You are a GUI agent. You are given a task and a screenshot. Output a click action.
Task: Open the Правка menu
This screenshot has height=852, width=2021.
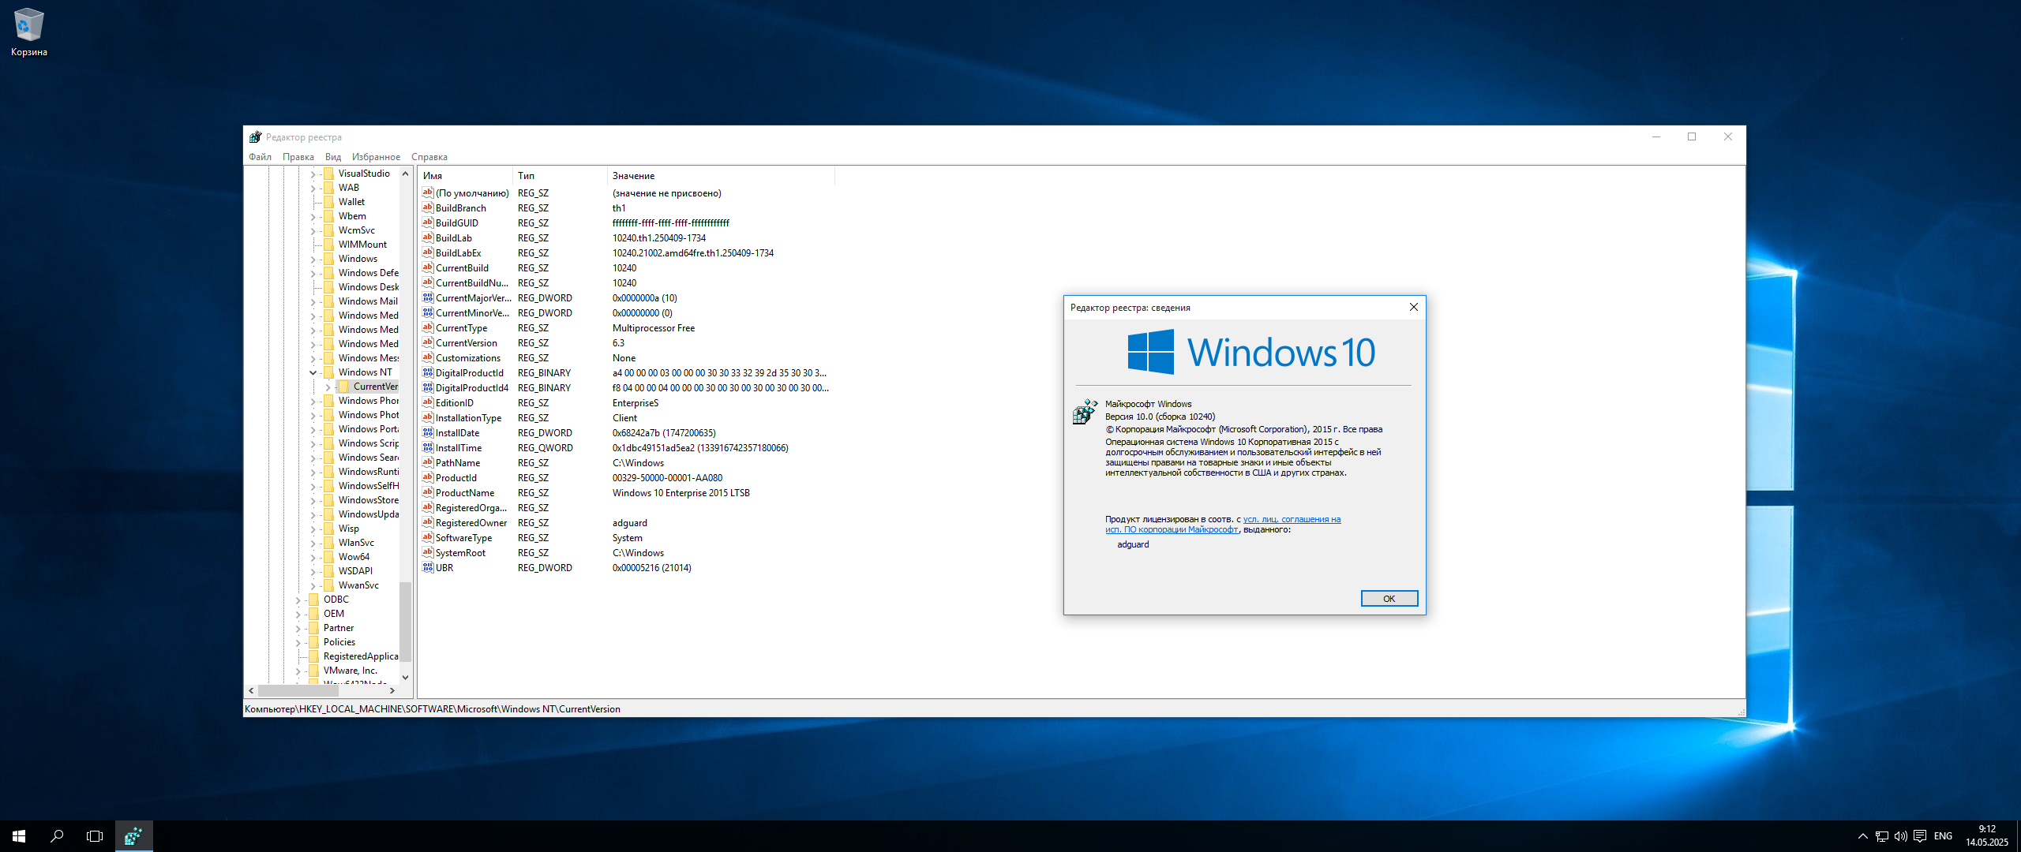point(298,156)
